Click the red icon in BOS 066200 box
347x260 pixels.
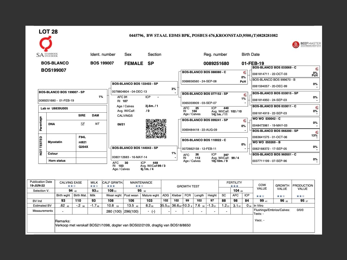(x=317, y=132)
